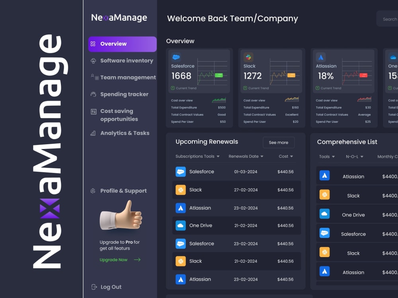Click One Drive name in Comprehensive List
Screen dimensions: 398x298
pyautogui.click(x=353, y=215)
